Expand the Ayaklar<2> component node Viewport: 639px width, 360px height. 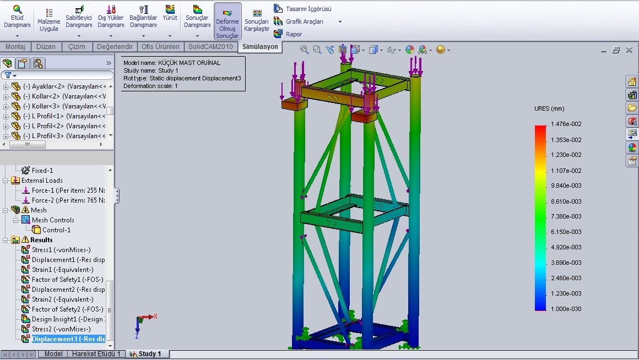point(6,86)
